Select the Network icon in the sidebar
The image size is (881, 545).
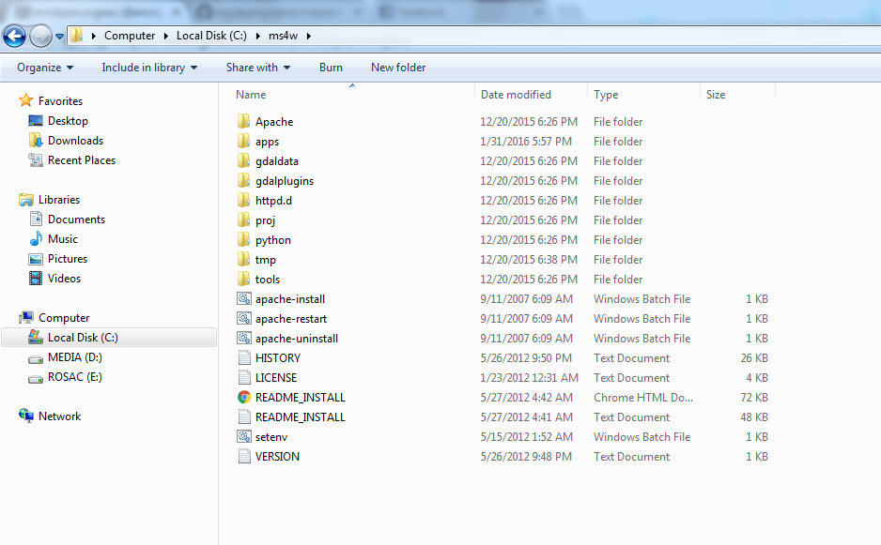click(26, 416)
